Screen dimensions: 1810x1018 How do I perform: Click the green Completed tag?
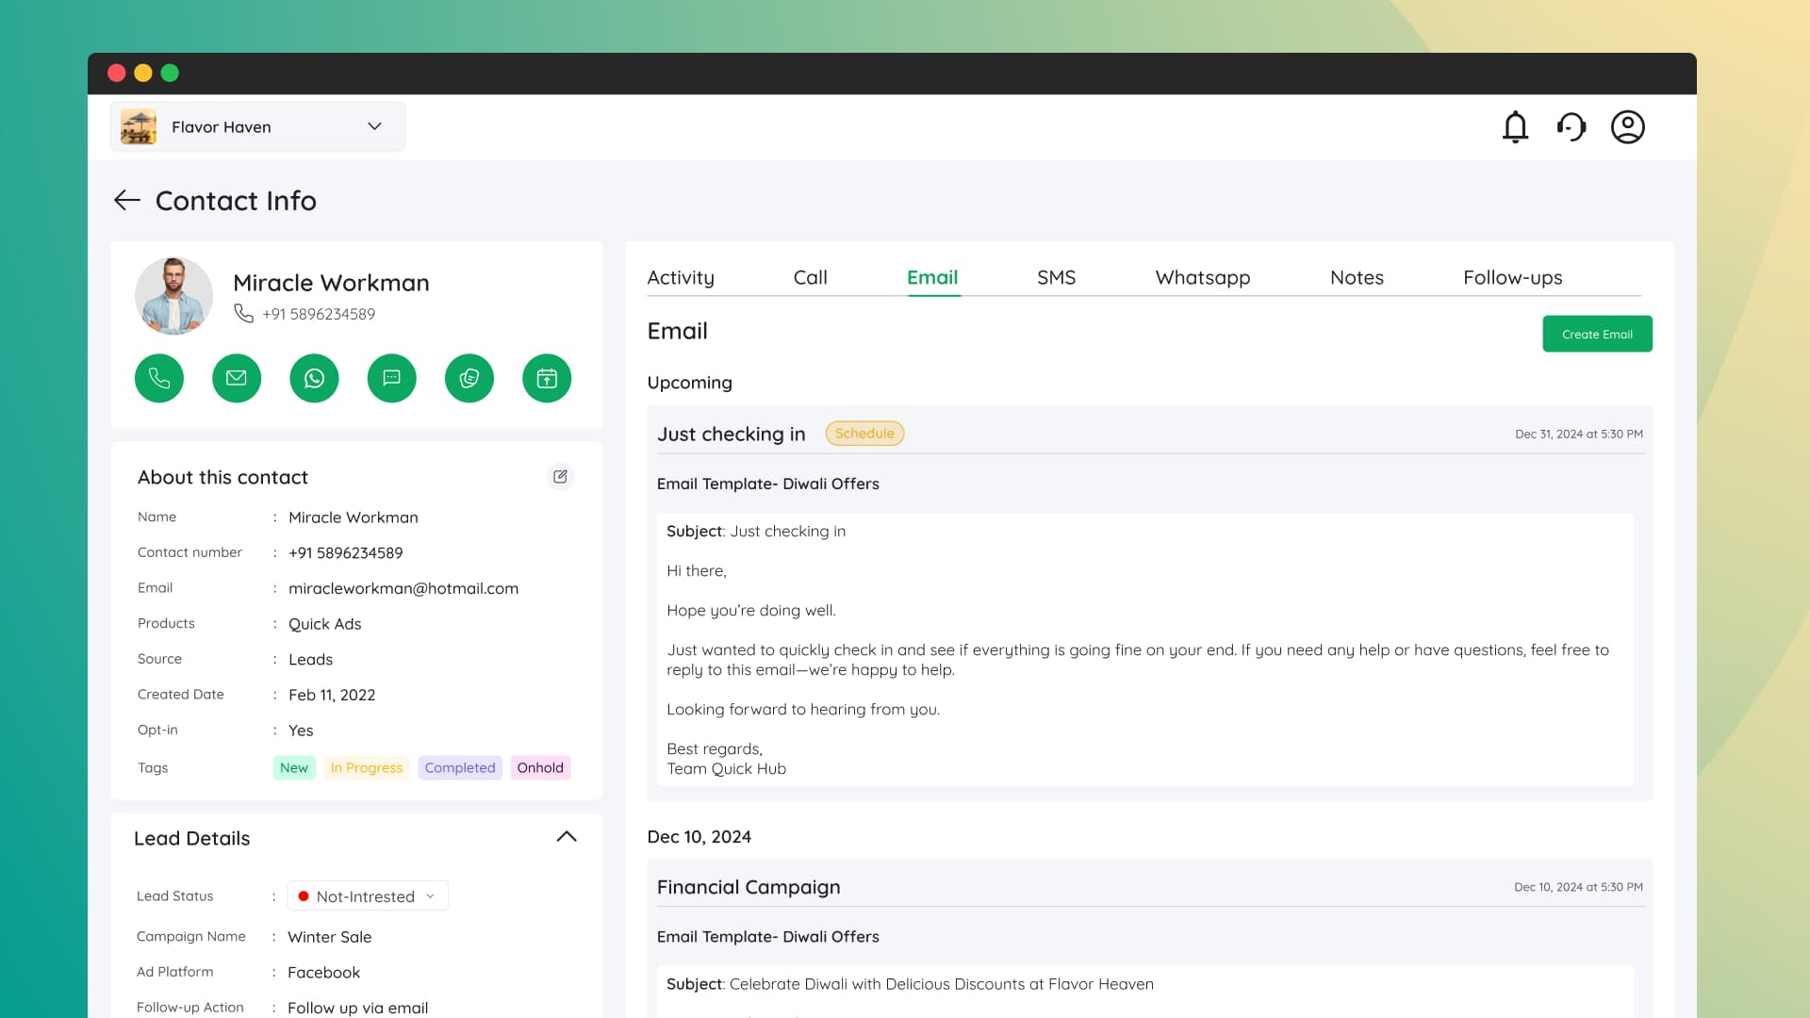460,767
